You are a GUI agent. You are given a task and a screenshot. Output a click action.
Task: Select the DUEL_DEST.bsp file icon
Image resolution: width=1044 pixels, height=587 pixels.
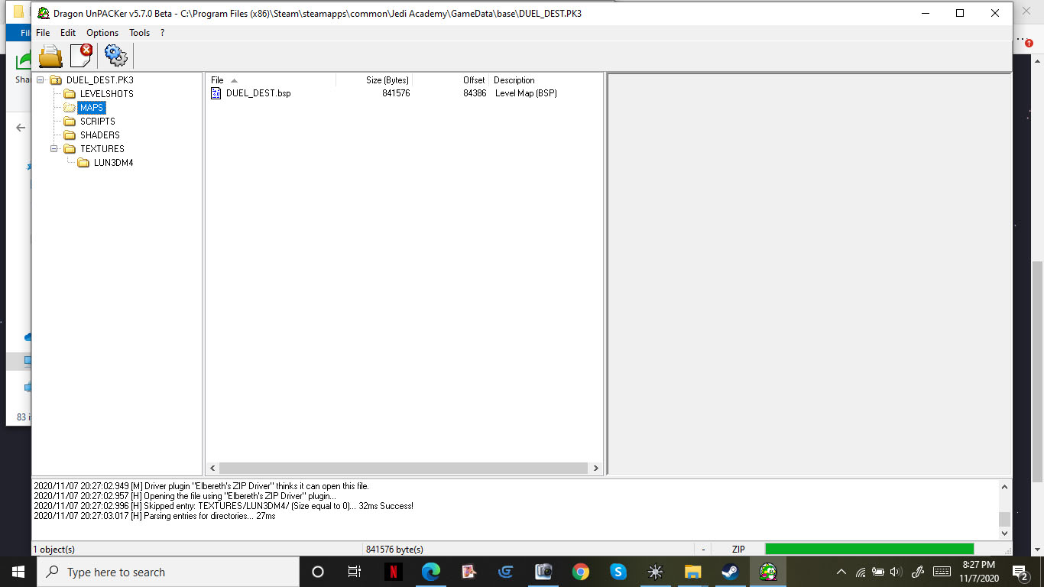(216, 93)
